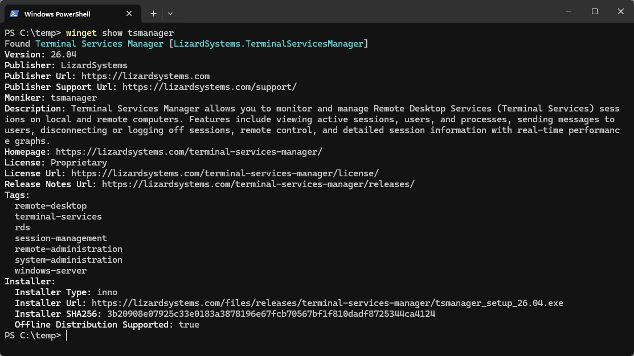
Task: Close the Windows PowerShell tab
Action: click(130, 13)
